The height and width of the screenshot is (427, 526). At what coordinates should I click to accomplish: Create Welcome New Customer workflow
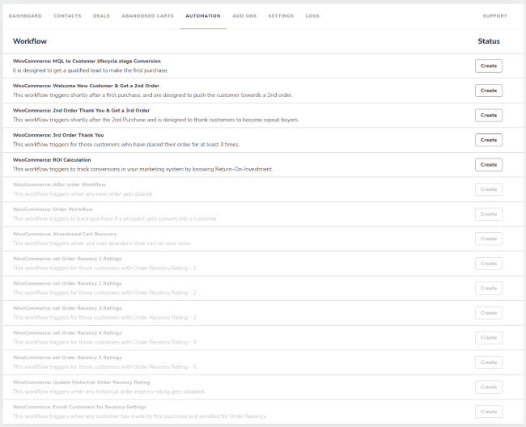click(x=489, y=91)
